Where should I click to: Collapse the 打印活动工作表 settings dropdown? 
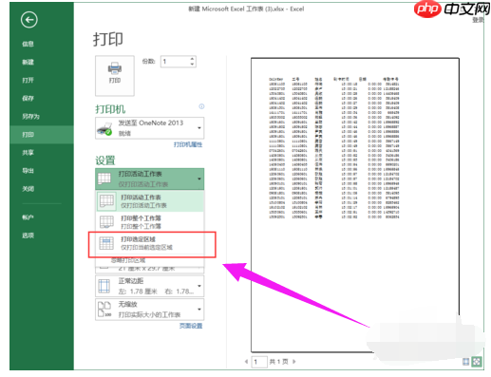tap(149, 179)
